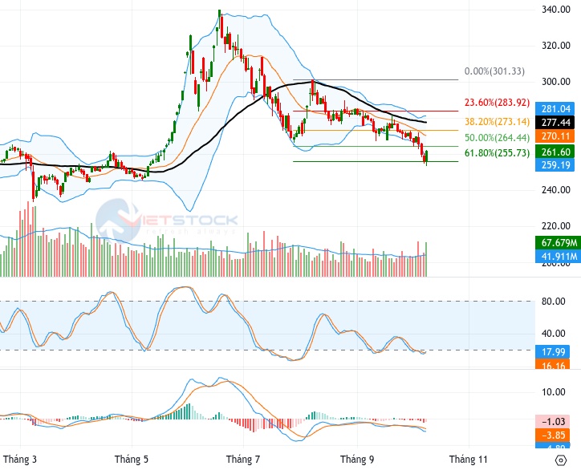Click the 40.00 stochastic axis tick
581x470 pixels.
(x=553, y=334)
